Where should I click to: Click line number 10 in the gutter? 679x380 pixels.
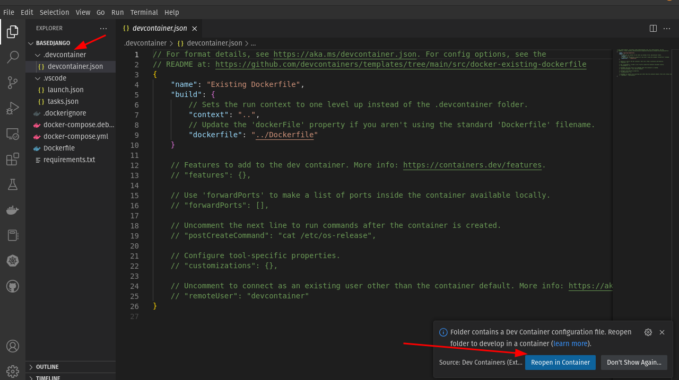coord(134,145)
